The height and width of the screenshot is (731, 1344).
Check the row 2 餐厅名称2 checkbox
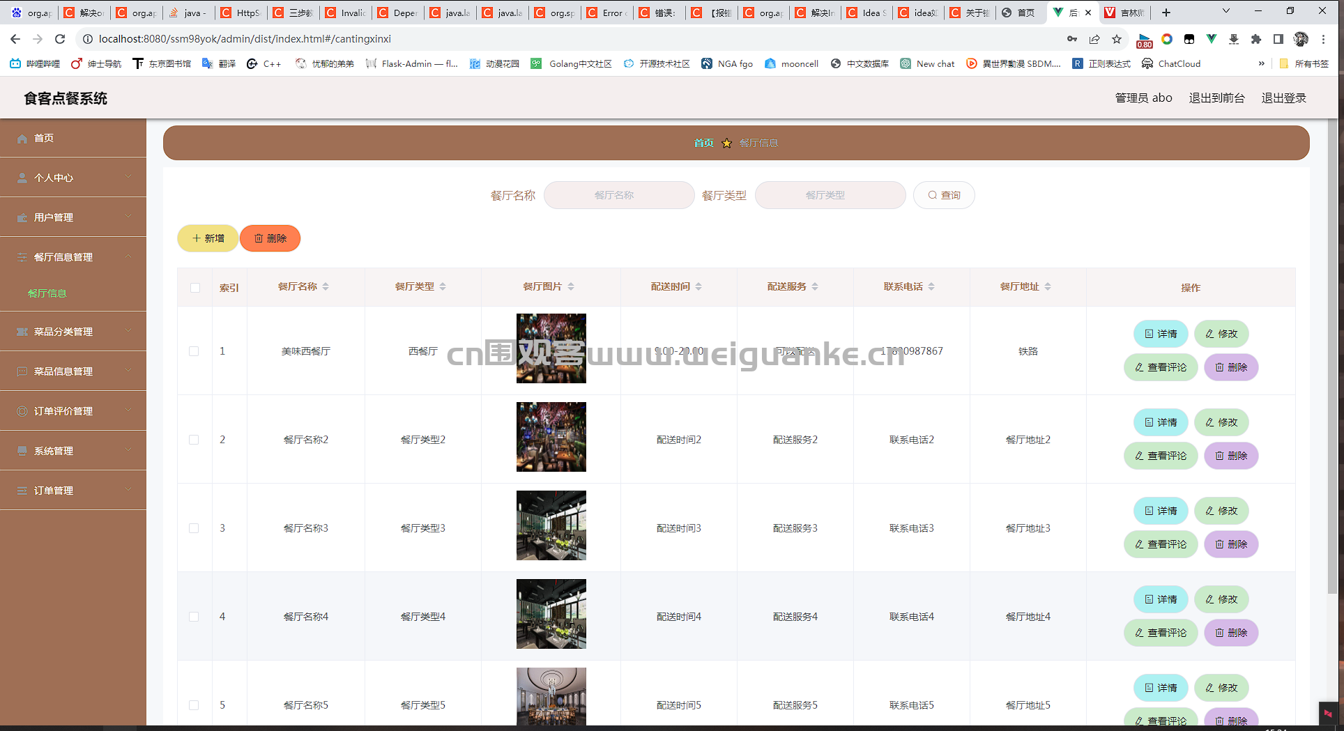194,440
